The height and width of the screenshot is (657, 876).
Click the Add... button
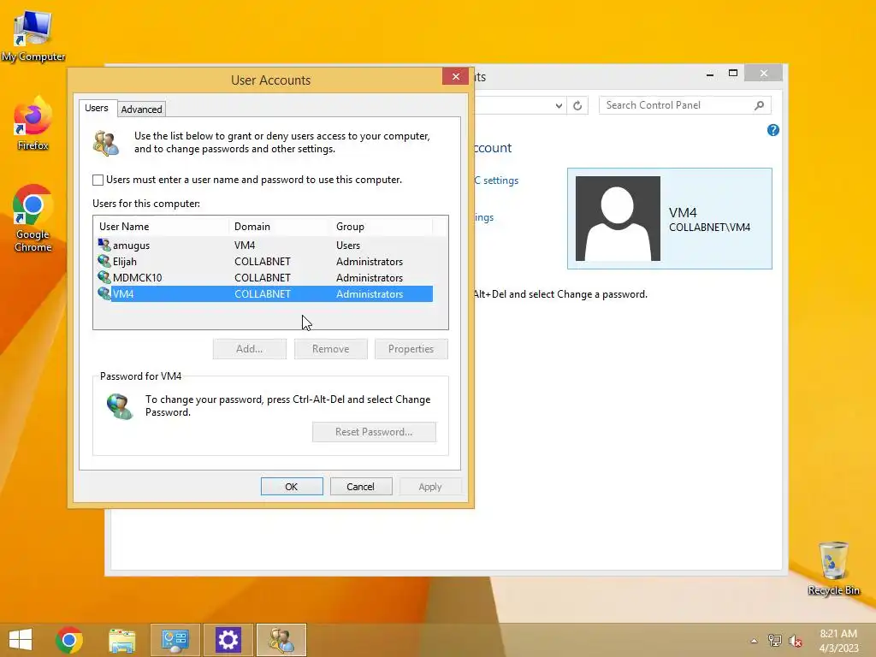click(249, 349)
